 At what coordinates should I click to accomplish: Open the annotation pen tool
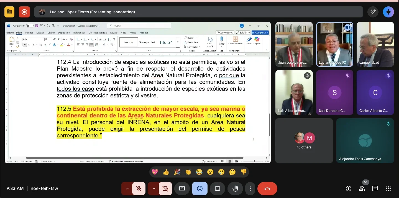tap(373, 12)
